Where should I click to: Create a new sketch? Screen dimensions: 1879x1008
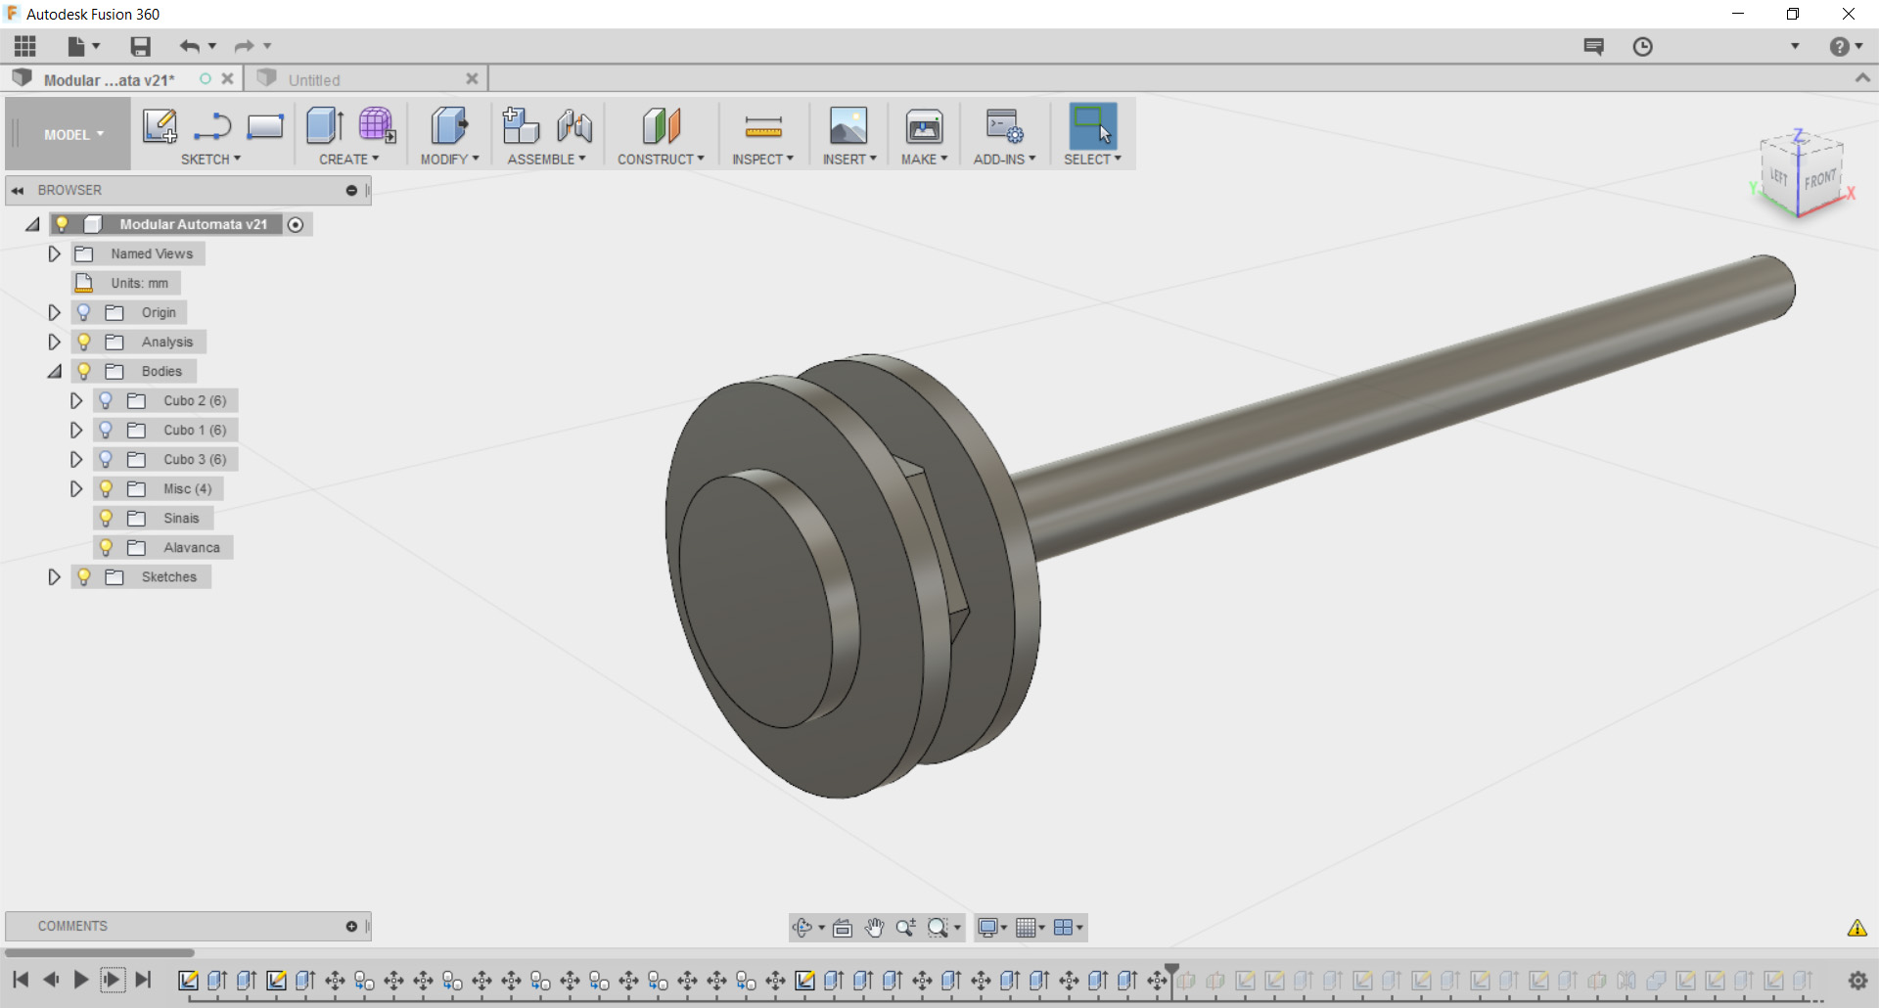(x=160, y=126)
